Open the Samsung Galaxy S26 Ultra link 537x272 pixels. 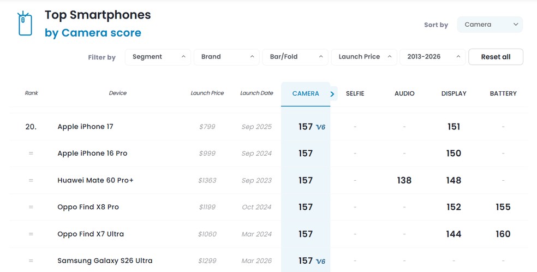105,261
